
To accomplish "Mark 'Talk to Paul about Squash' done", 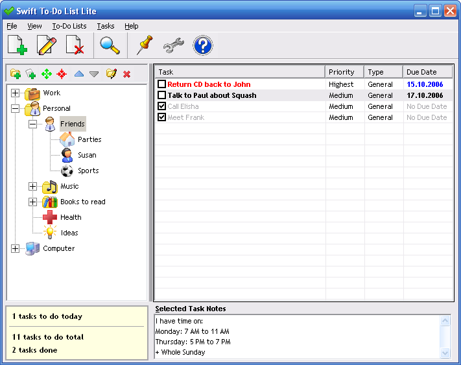I will click(162, 95).
